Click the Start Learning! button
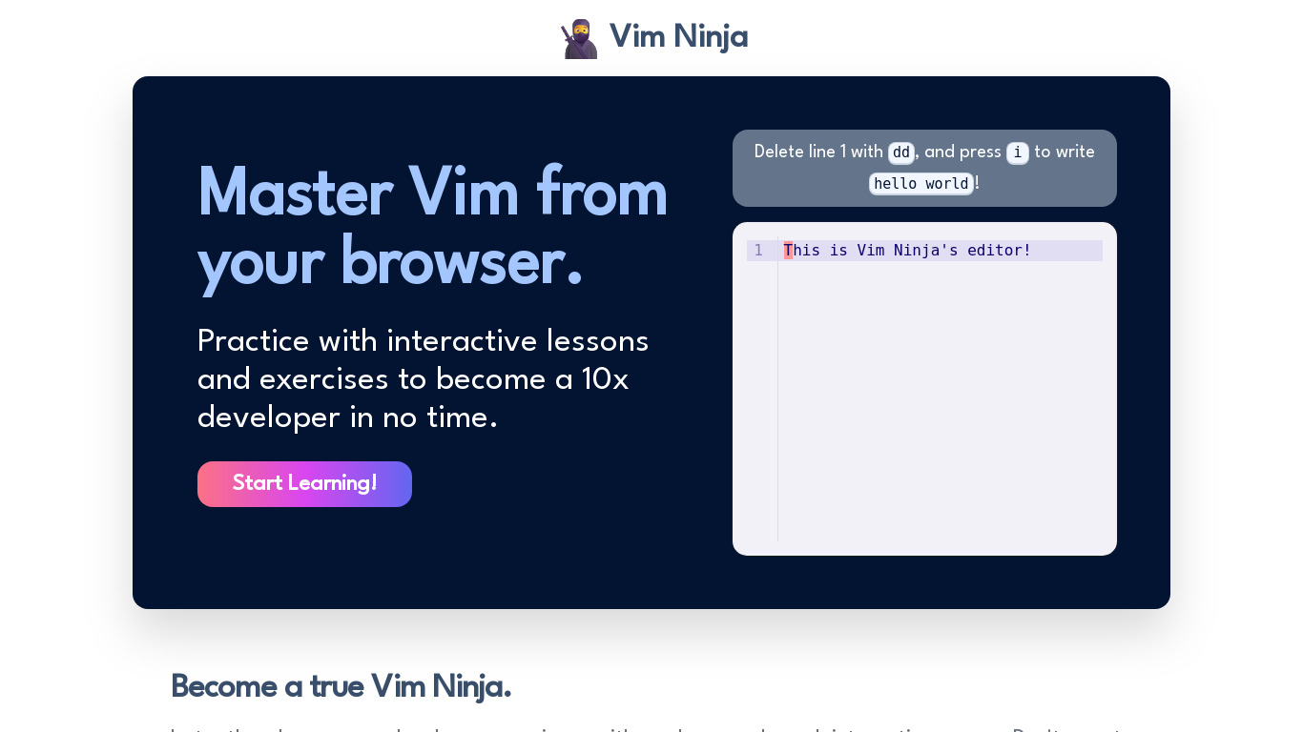 [304, 484]
